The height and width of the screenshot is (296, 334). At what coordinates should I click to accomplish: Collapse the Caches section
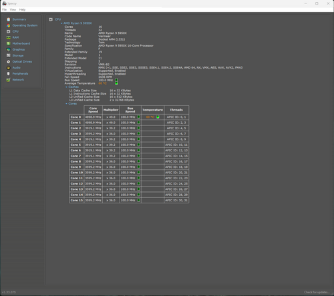[66, 87]
